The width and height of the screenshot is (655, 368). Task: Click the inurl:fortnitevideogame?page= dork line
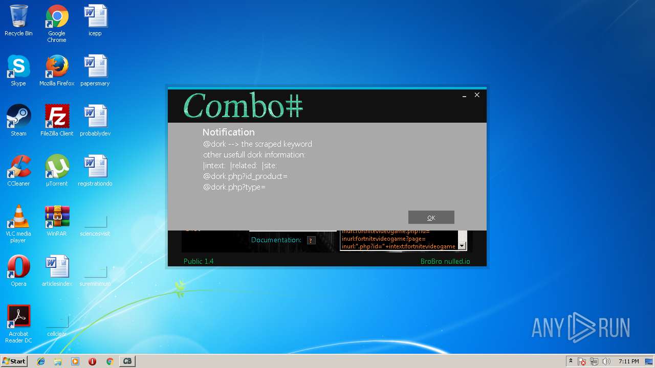(383, 239)
